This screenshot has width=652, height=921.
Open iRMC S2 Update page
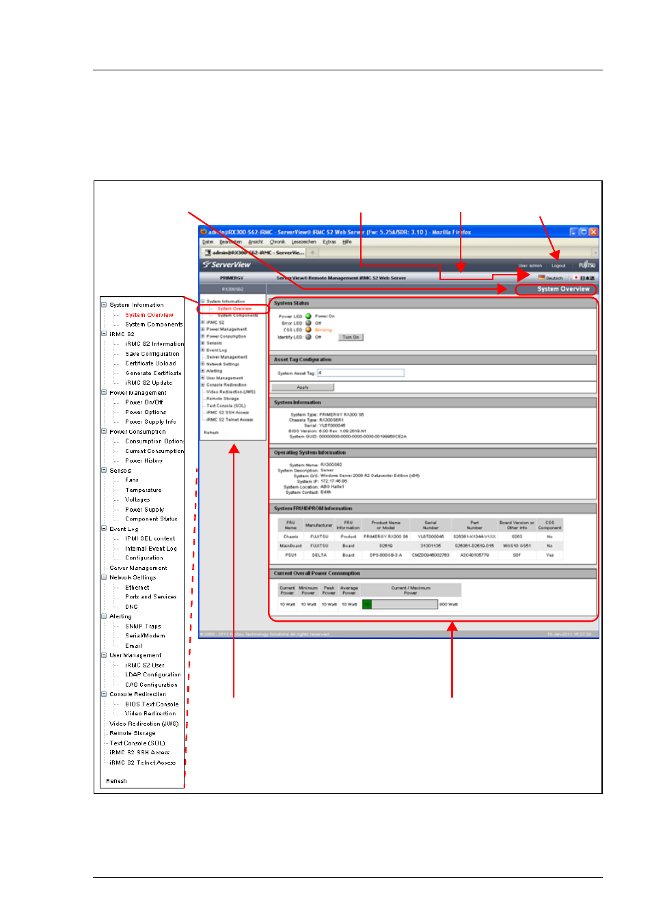148,383
